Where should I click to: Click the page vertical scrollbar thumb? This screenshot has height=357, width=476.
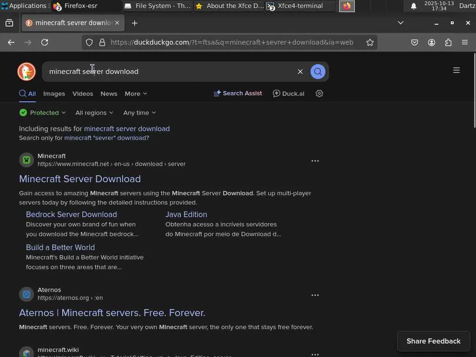tap(475, 91)
